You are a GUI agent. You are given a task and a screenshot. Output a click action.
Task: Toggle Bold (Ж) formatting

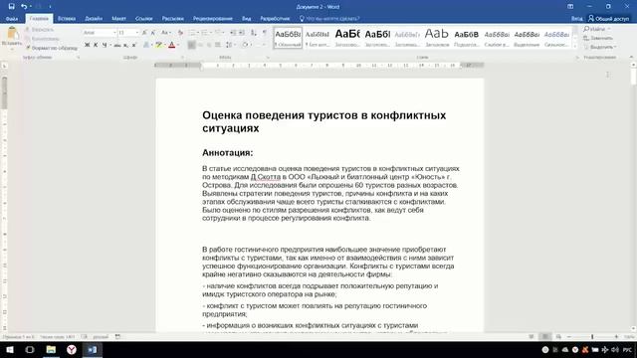tap(87, 45)
